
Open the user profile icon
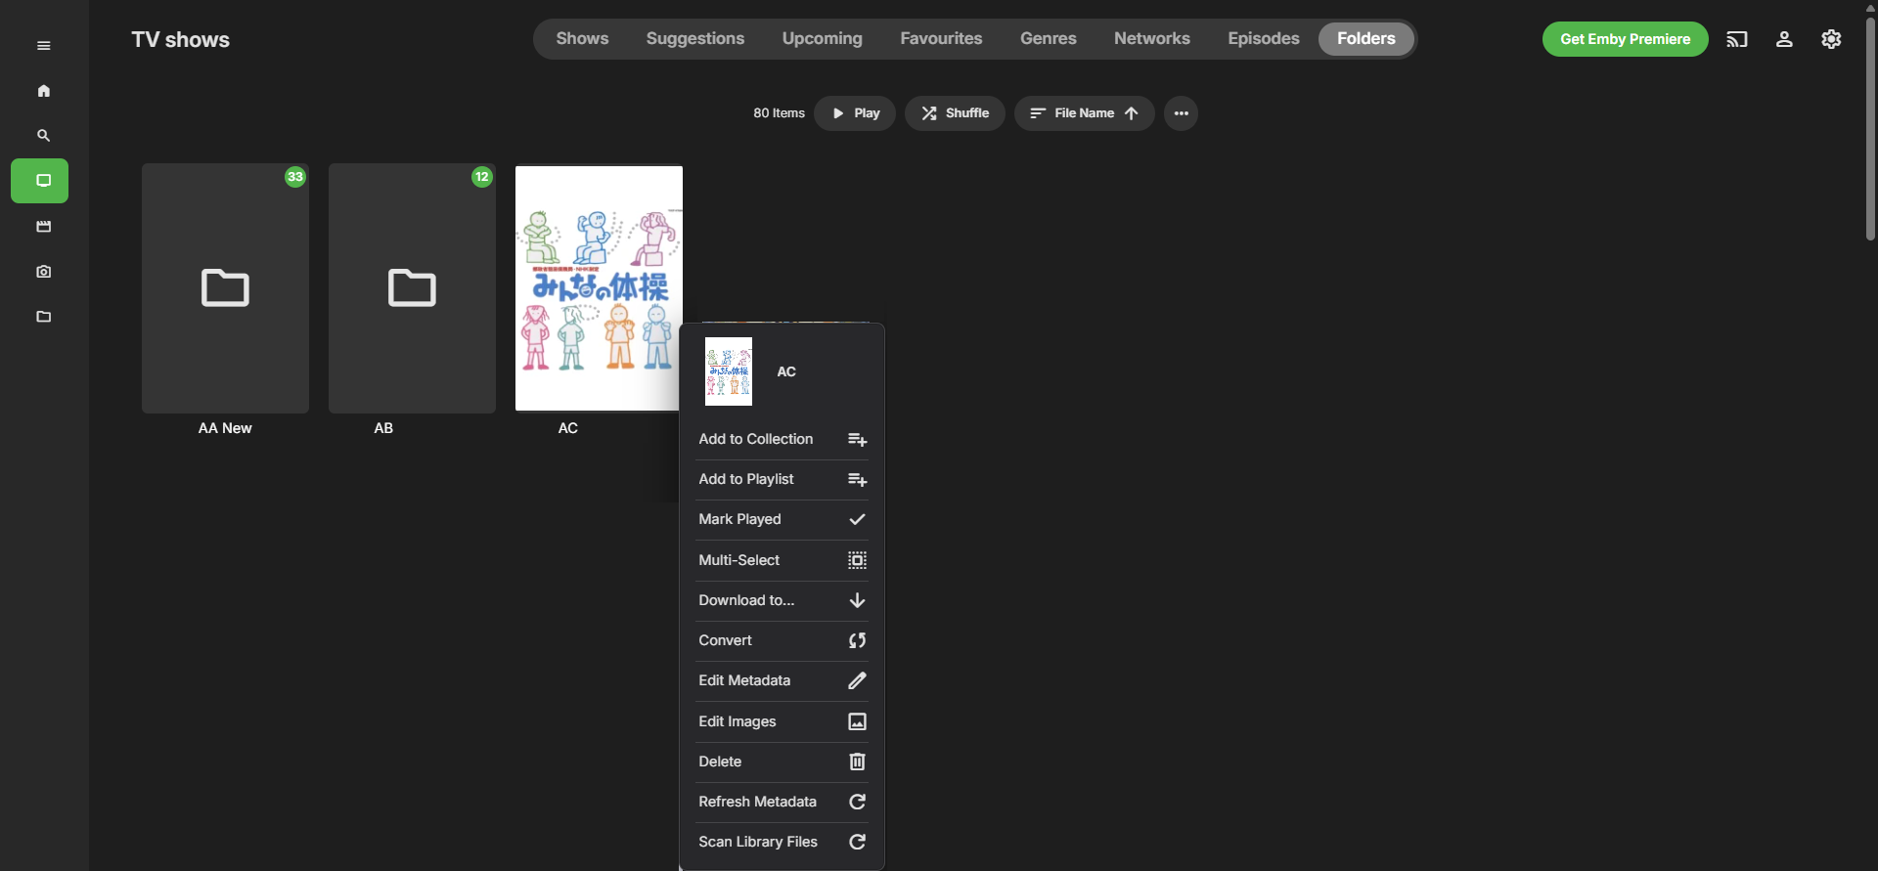click(1784, 39)
